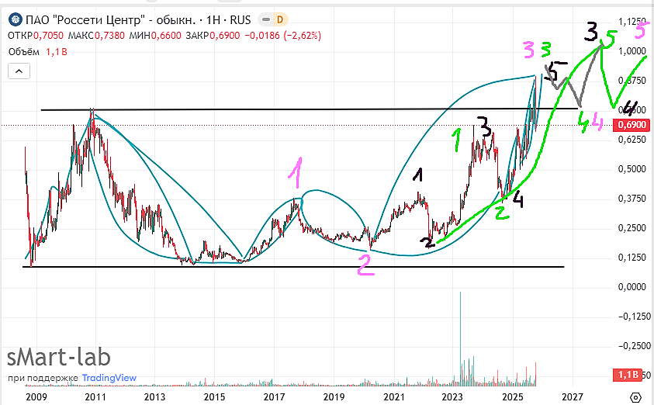This screenshot has height=405, width=654.
Task: Open the TradingView link in the watermark
Action: click(x=109, y=378)
